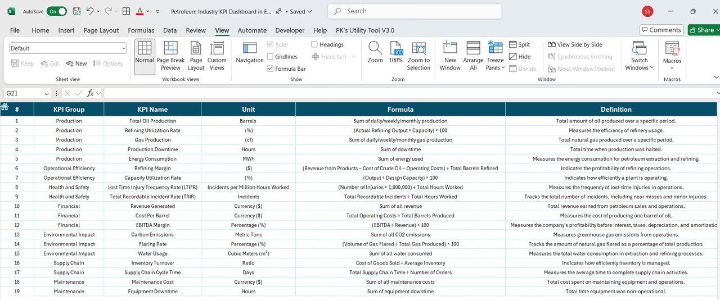Go to the Page Layout tab
The image size is (720, 300).
pos(101,30)
